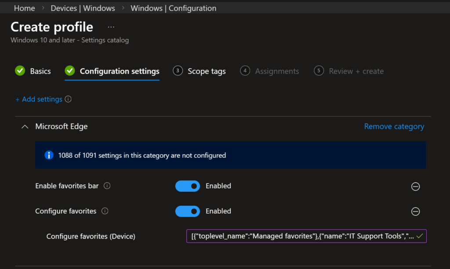Click the Configure favorites (Device) label
The height and width of the screenshot is (269, 450).
point(91,236)
